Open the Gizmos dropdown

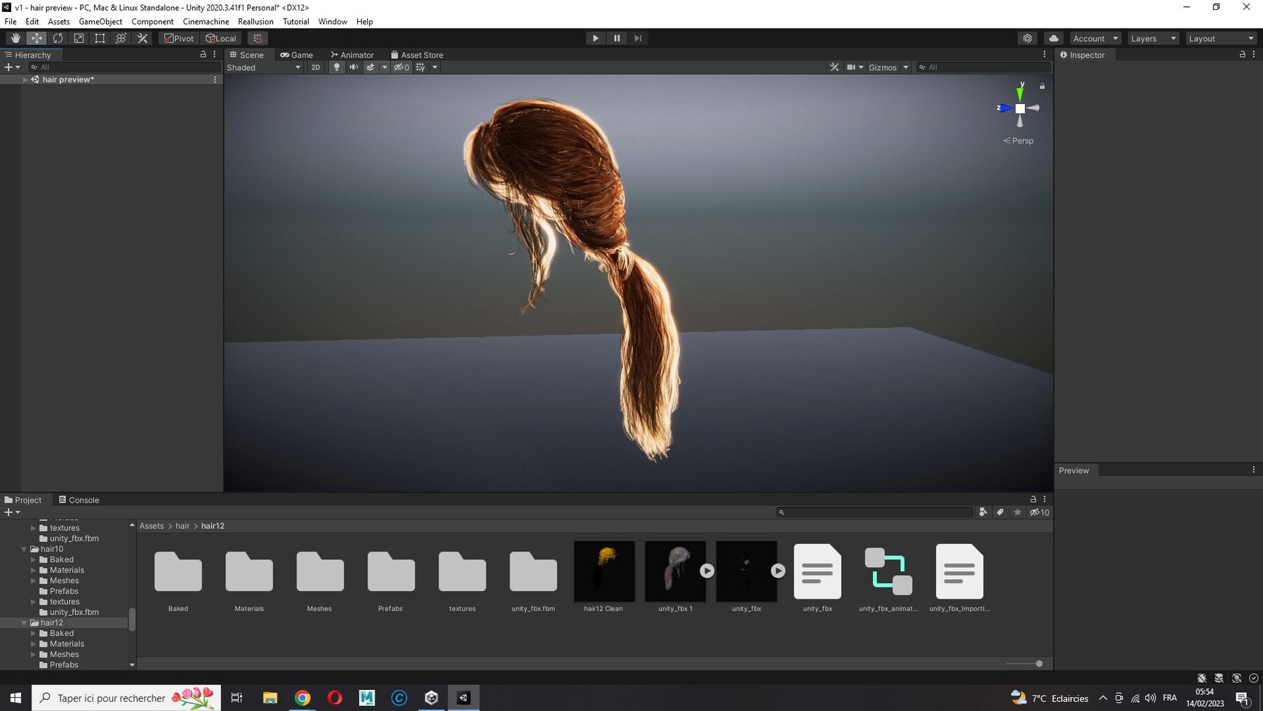[x=888, y=67]
